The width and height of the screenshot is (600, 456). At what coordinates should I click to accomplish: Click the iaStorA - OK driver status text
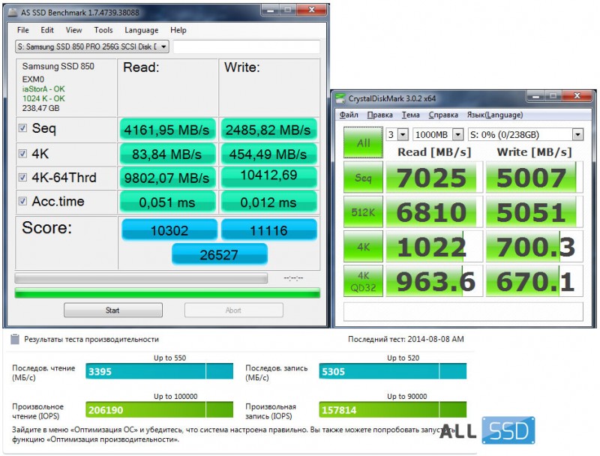coord(43,89)
